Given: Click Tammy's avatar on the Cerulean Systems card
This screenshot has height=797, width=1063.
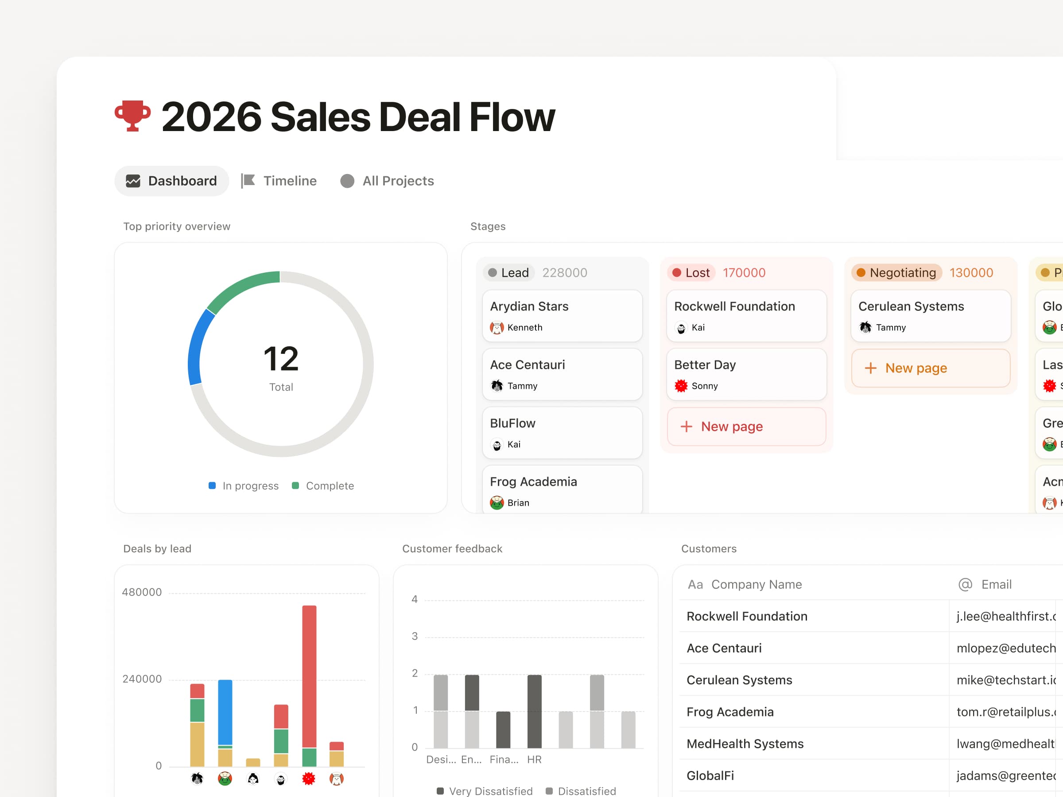Looking at the screenshot, I should click(865, 327).
